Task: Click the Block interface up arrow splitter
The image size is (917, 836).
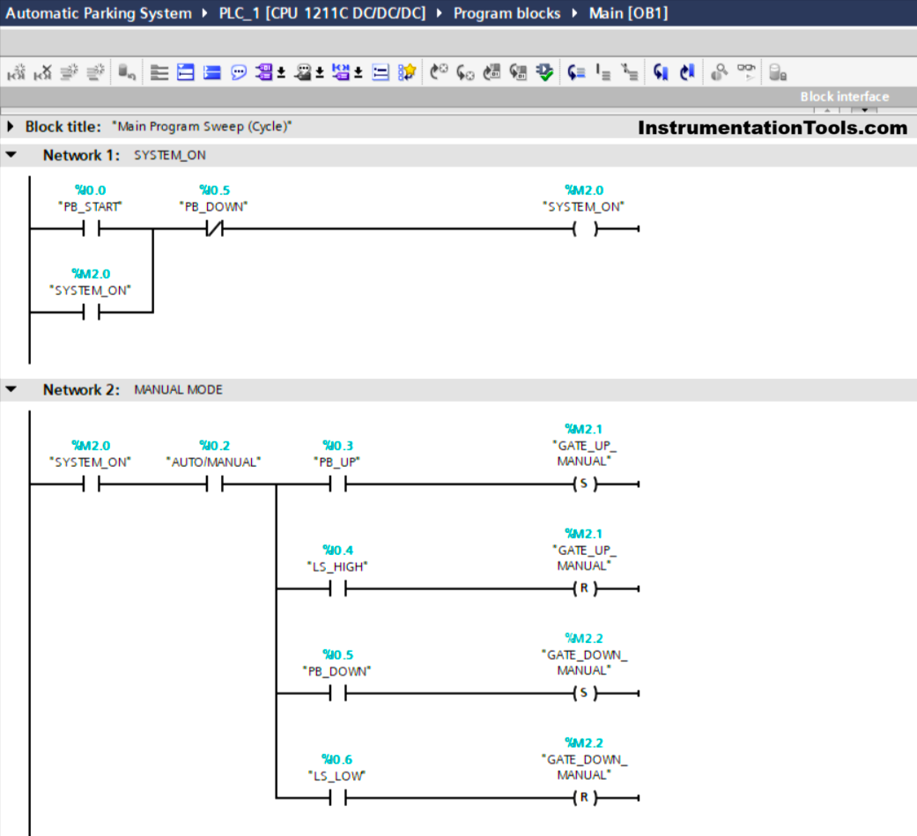Action: coord(827,110)
